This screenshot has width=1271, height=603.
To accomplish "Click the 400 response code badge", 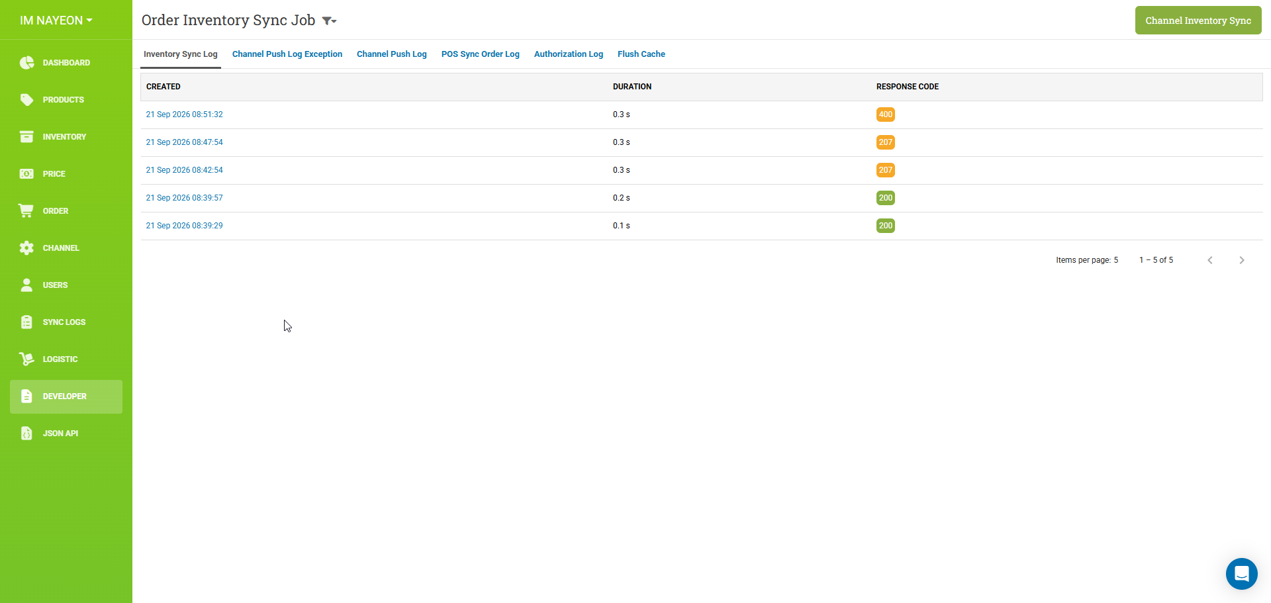I will (x=886, y=115).
